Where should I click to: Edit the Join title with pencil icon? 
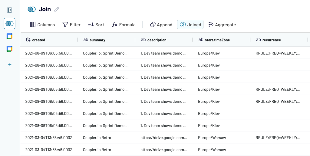coord(57,9)
